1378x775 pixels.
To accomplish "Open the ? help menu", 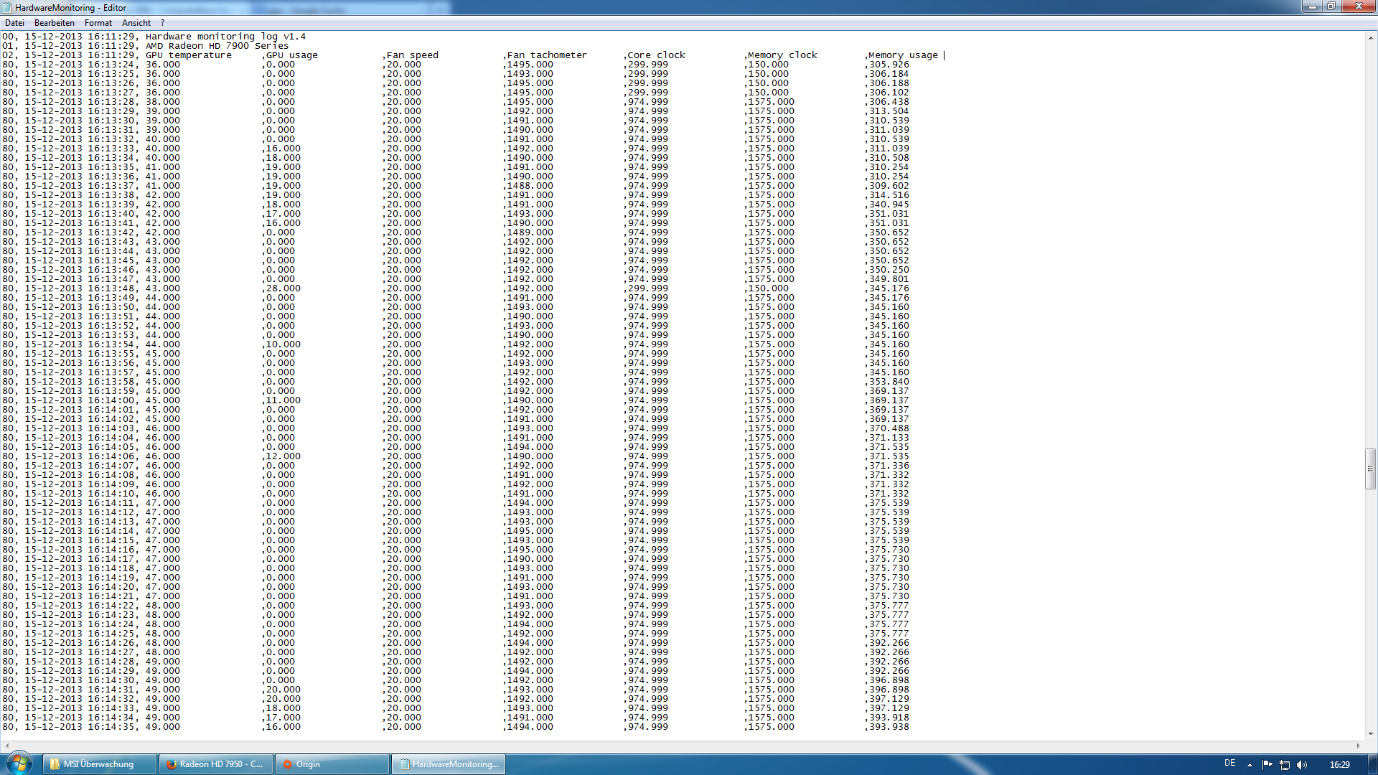I will [x=162, y=23].
